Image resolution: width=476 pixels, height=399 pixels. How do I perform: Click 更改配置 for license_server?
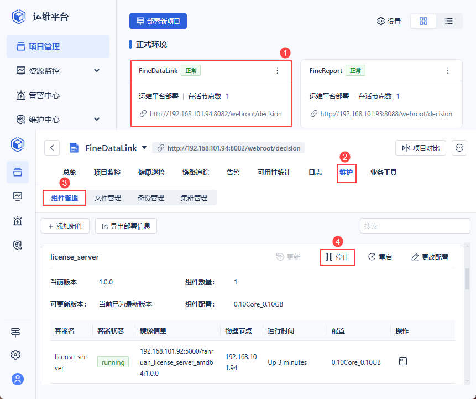(430, 257)
